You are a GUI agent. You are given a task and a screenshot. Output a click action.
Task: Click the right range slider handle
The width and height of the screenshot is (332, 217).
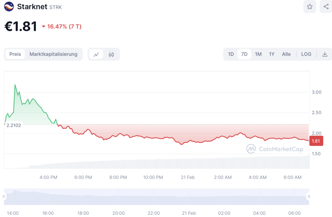(309, 196)
